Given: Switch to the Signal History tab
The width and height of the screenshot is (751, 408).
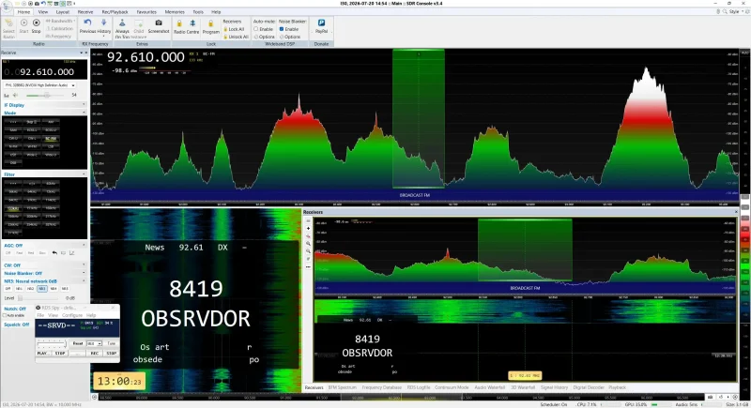Looking at the screenshot, I should coord(554,387).
